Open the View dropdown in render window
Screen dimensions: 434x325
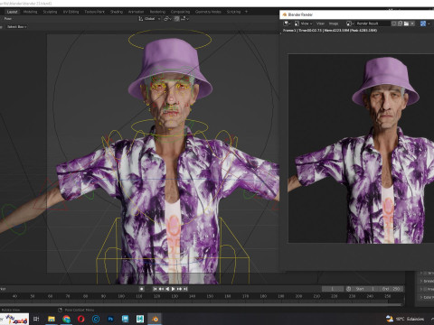coord(307,23)
